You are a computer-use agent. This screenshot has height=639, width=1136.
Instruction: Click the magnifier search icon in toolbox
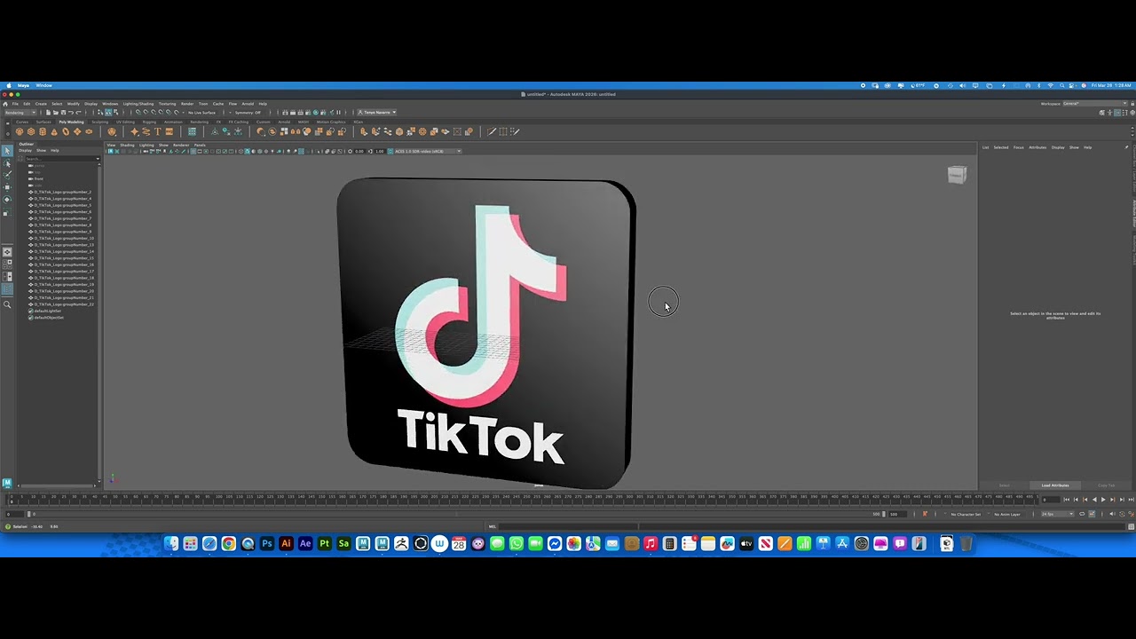[7, 304]
